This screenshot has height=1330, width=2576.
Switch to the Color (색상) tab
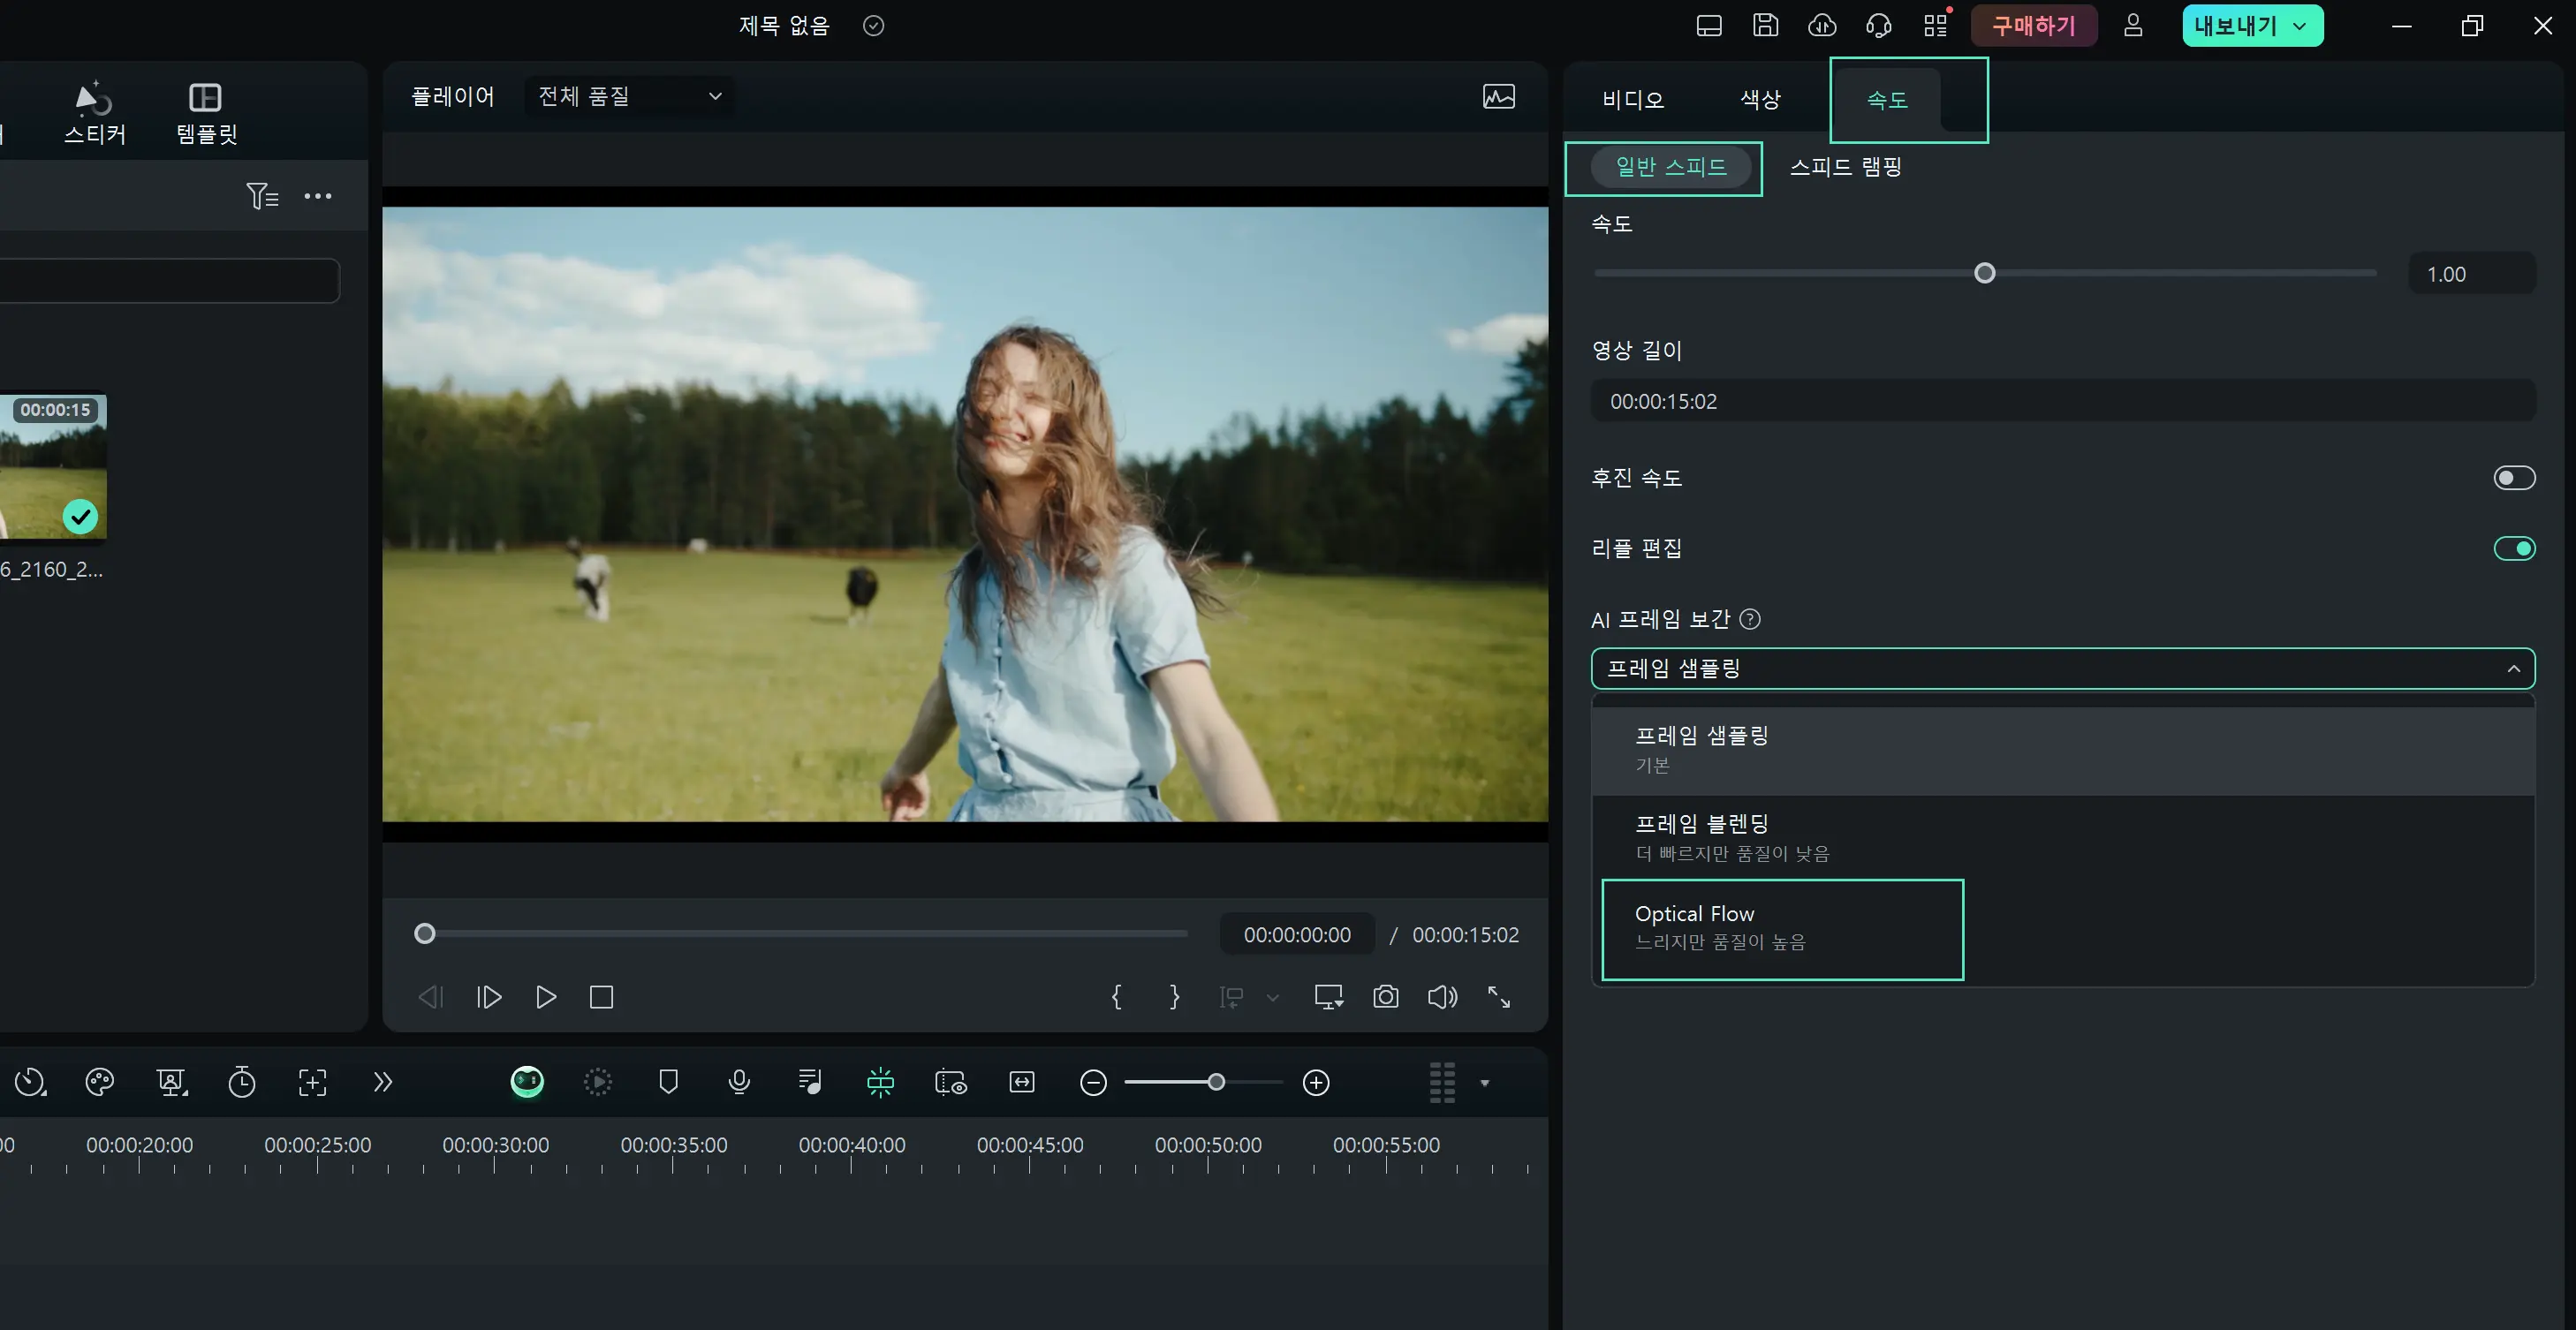point(1760,99)
